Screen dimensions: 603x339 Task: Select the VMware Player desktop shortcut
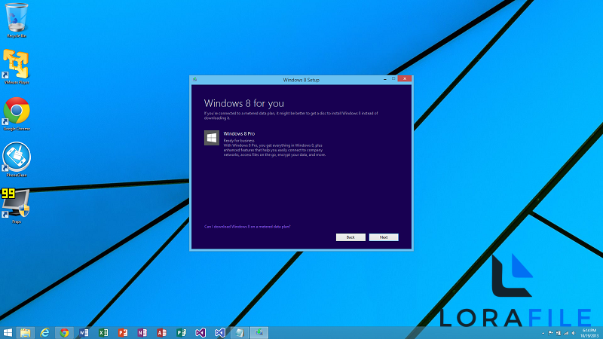coord(16,66)
